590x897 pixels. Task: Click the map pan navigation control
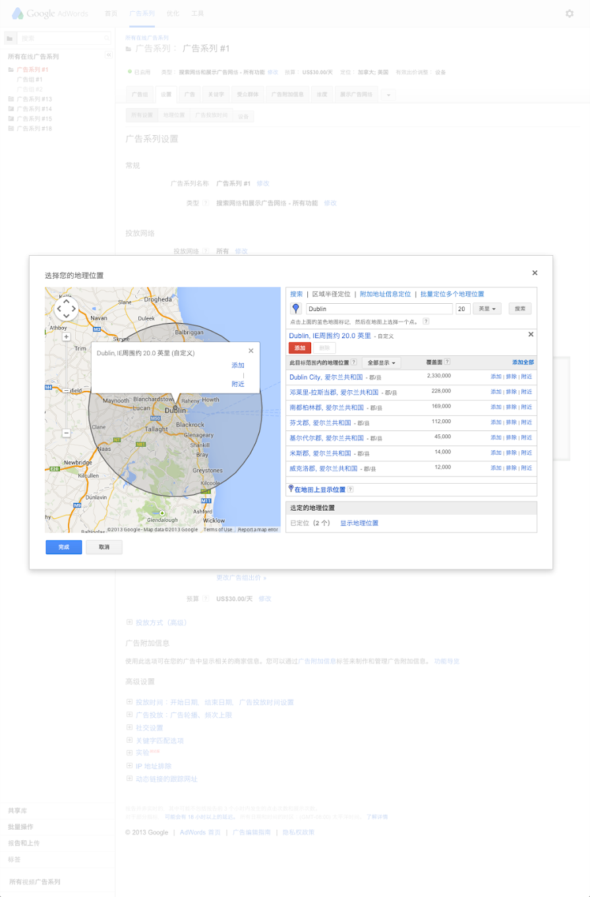[66, 308]
